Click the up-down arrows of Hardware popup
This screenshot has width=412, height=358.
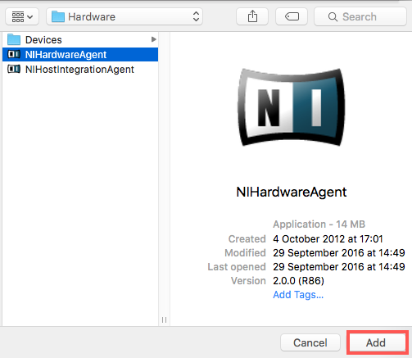(x=196, y=16)
